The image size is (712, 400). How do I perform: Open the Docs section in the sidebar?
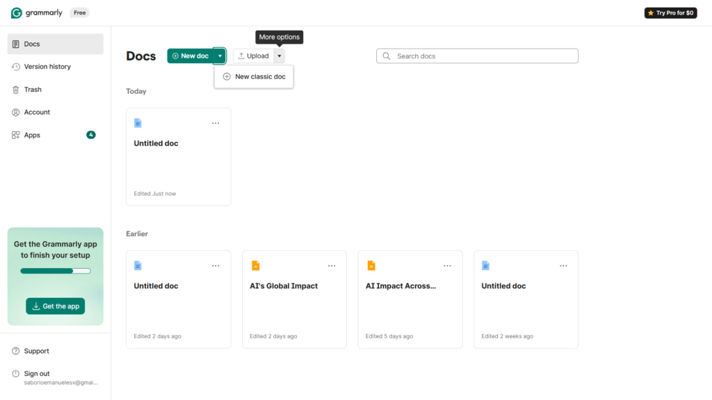coord(56,44)
